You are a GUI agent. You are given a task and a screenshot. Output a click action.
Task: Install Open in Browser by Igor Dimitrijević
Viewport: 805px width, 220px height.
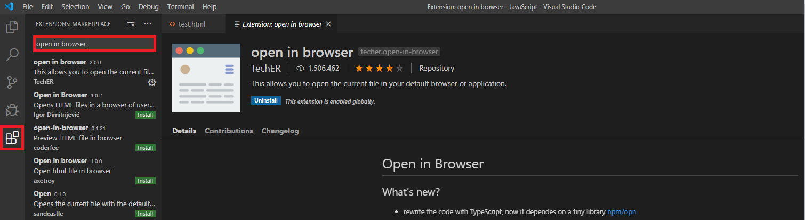coord(146,115)
